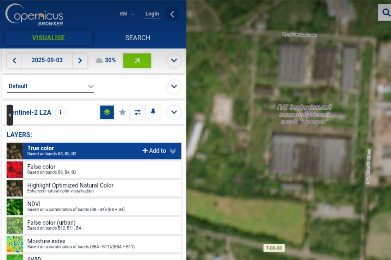Expand the Sentinel-2 L2A collection panel
The image size is (391, 260).
[x=174, y=112]
